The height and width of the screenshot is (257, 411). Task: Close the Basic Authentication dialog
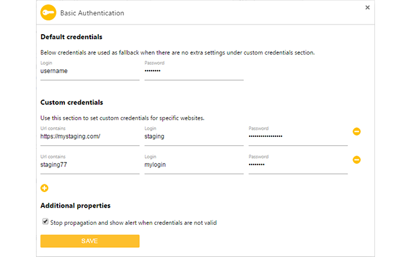pyautogui.click(x=367, y=8)
